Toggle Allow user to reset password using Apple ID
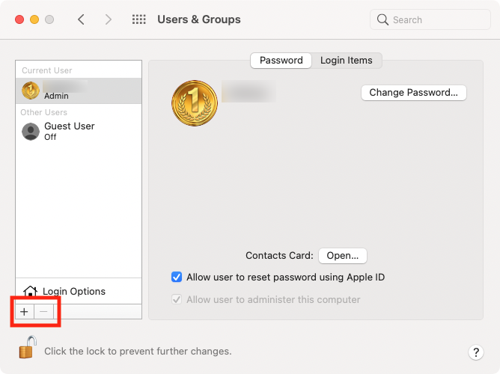Viewport: 500px width, 374px height. [177, 277]
